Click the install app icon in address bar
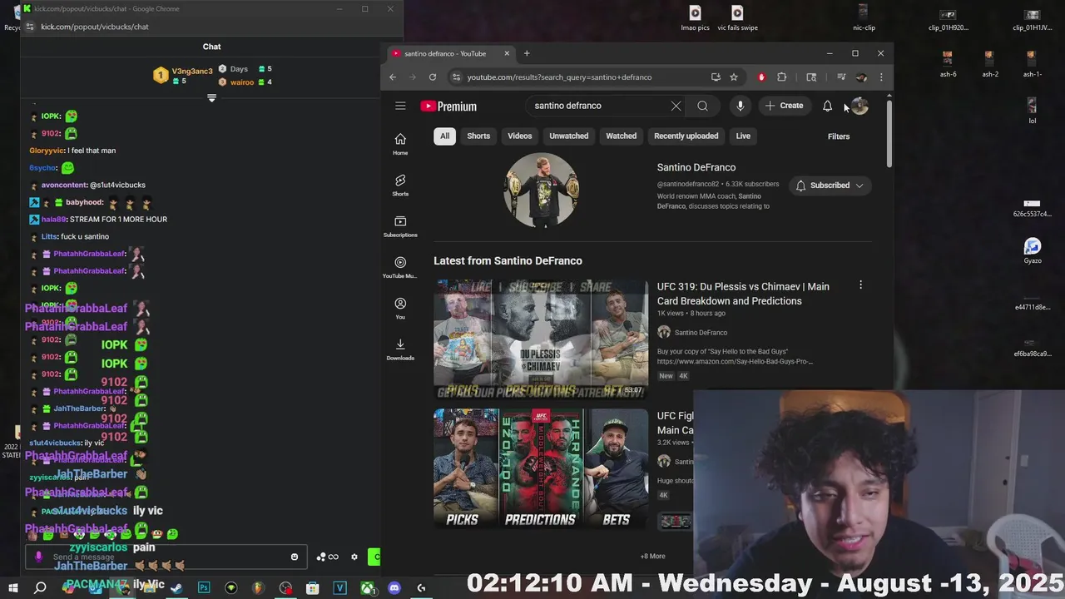Viewport: 1065px width, 599px height. 716,77
